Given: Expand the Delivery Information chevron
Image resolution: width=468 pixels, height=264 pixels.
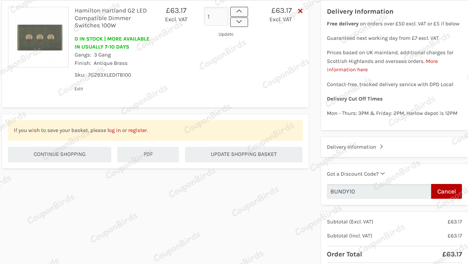Looking at the screenshot, I should [x=381, y=147].
